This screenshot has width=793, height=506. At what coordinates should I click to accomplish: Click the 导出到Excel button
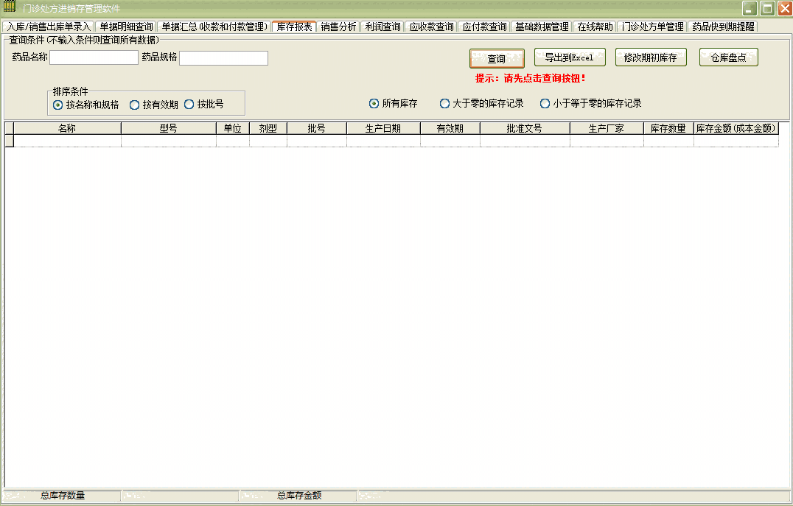point(567,57)
